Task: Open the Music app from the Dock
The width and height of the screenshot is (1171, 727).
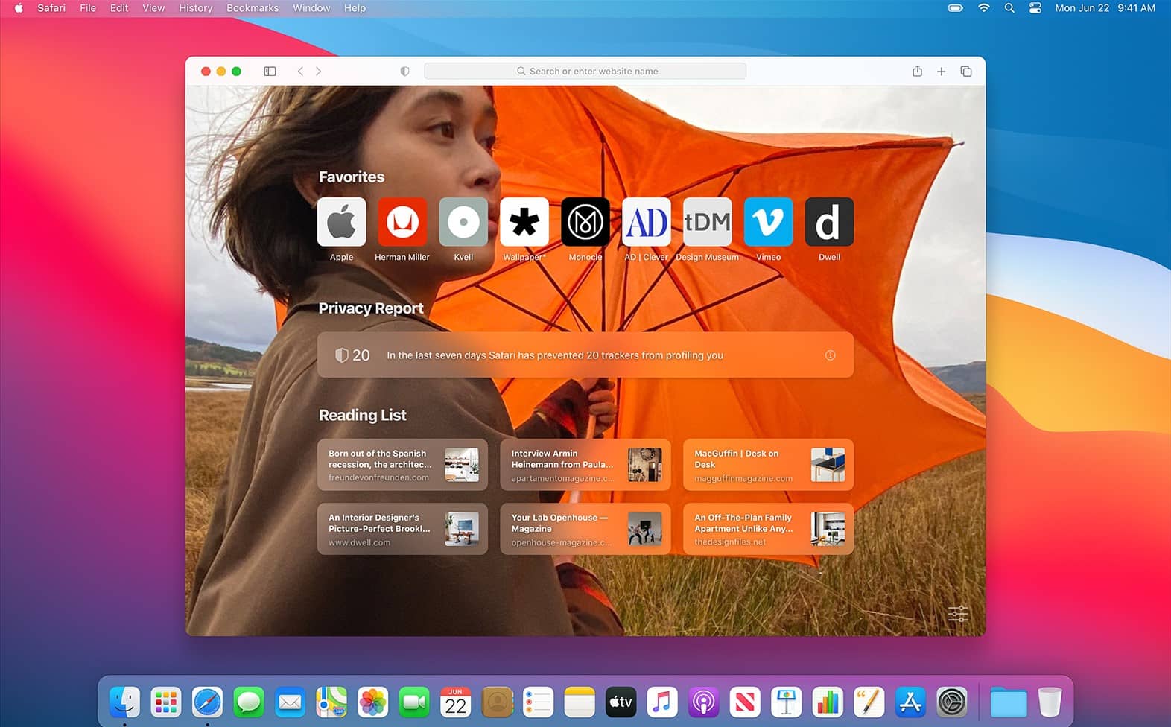Action: pyautogui.click(x=661, y=702)
